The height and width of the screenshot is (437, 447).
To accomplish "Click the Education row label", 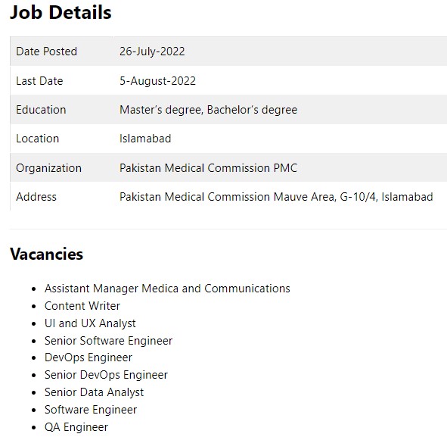I will click(41, 110).
